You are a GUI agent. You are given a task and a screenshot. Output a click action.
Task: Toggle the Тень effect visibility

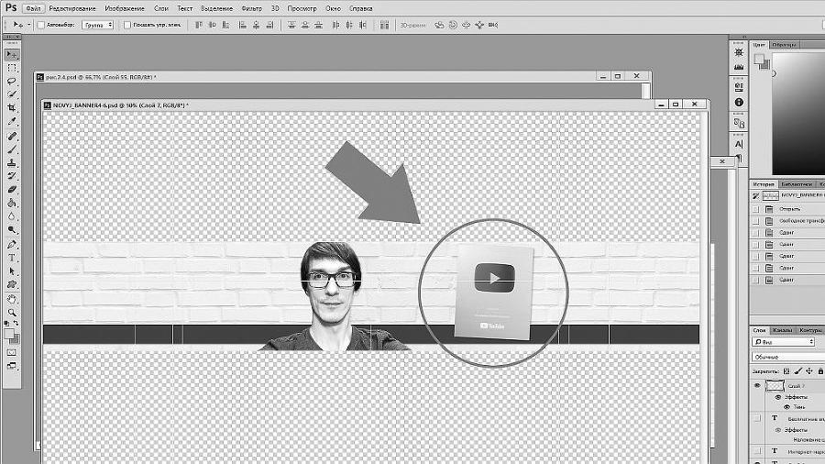pyautogui.click(x=787, y=406)
